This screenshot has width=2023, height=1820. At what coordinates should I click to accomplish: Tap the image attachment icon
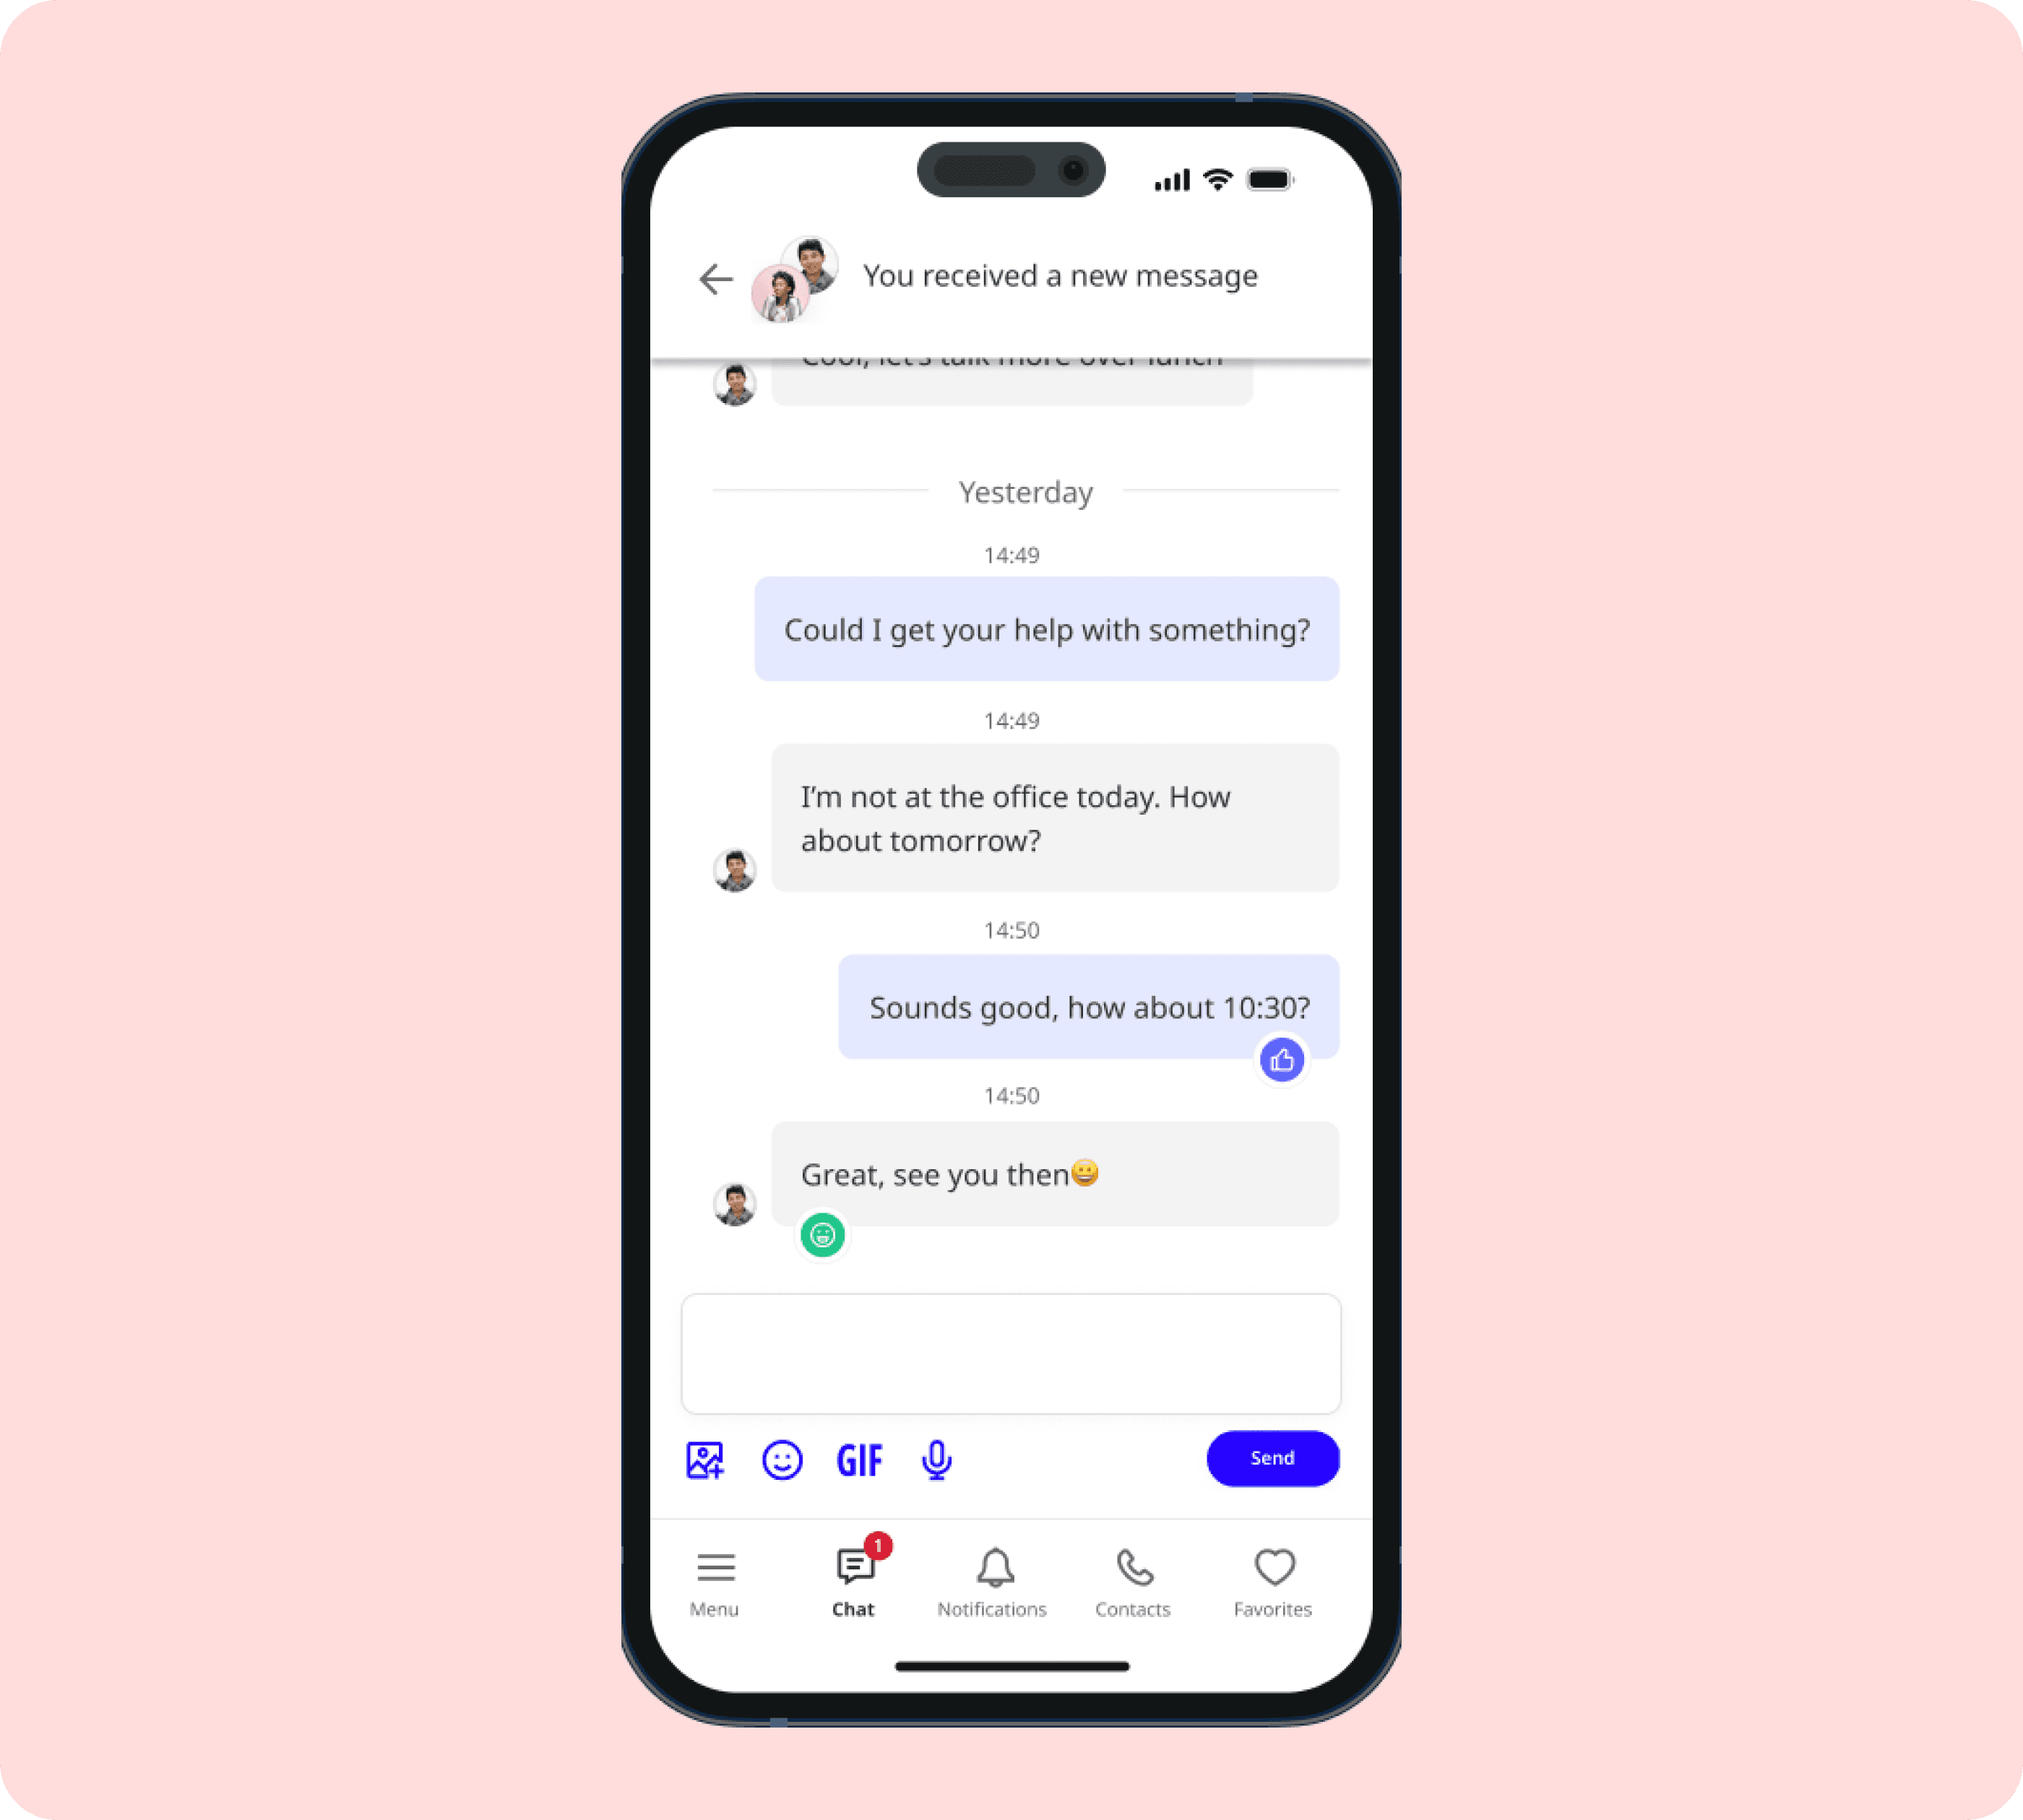(704, 1460)
